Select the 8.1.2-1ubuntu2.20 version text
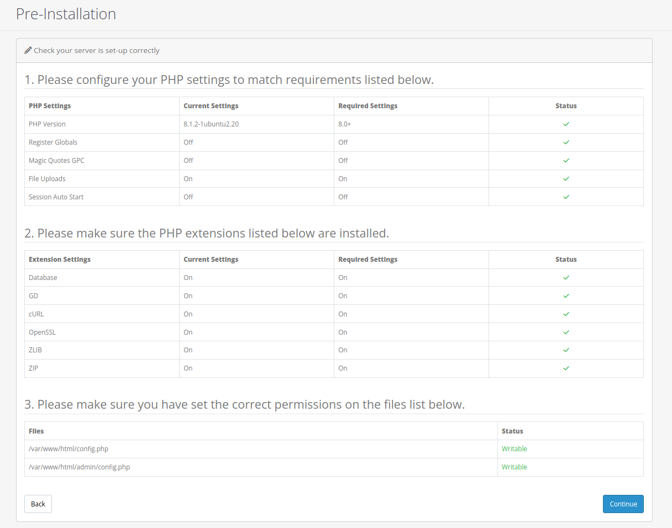This screenshot has height=528, width=672. point(211,124)
